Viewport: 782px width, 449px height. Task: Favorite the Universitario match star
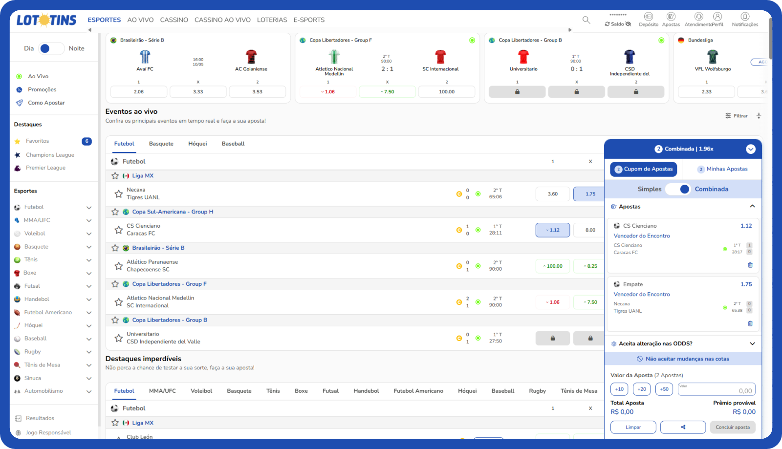(118, 338)
